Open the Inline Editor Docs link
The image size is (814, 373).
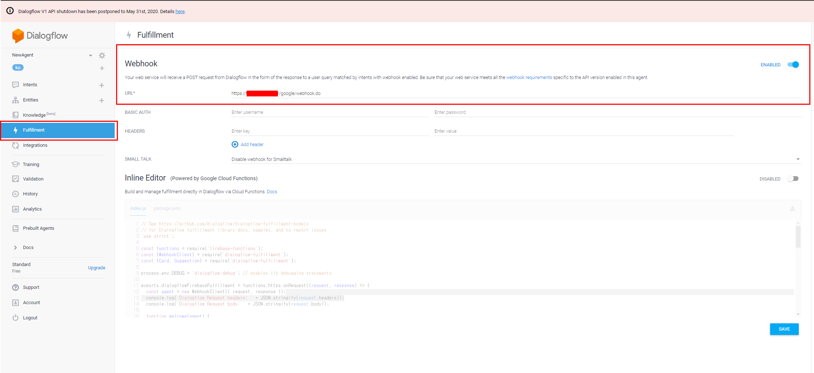pos(272,192)
